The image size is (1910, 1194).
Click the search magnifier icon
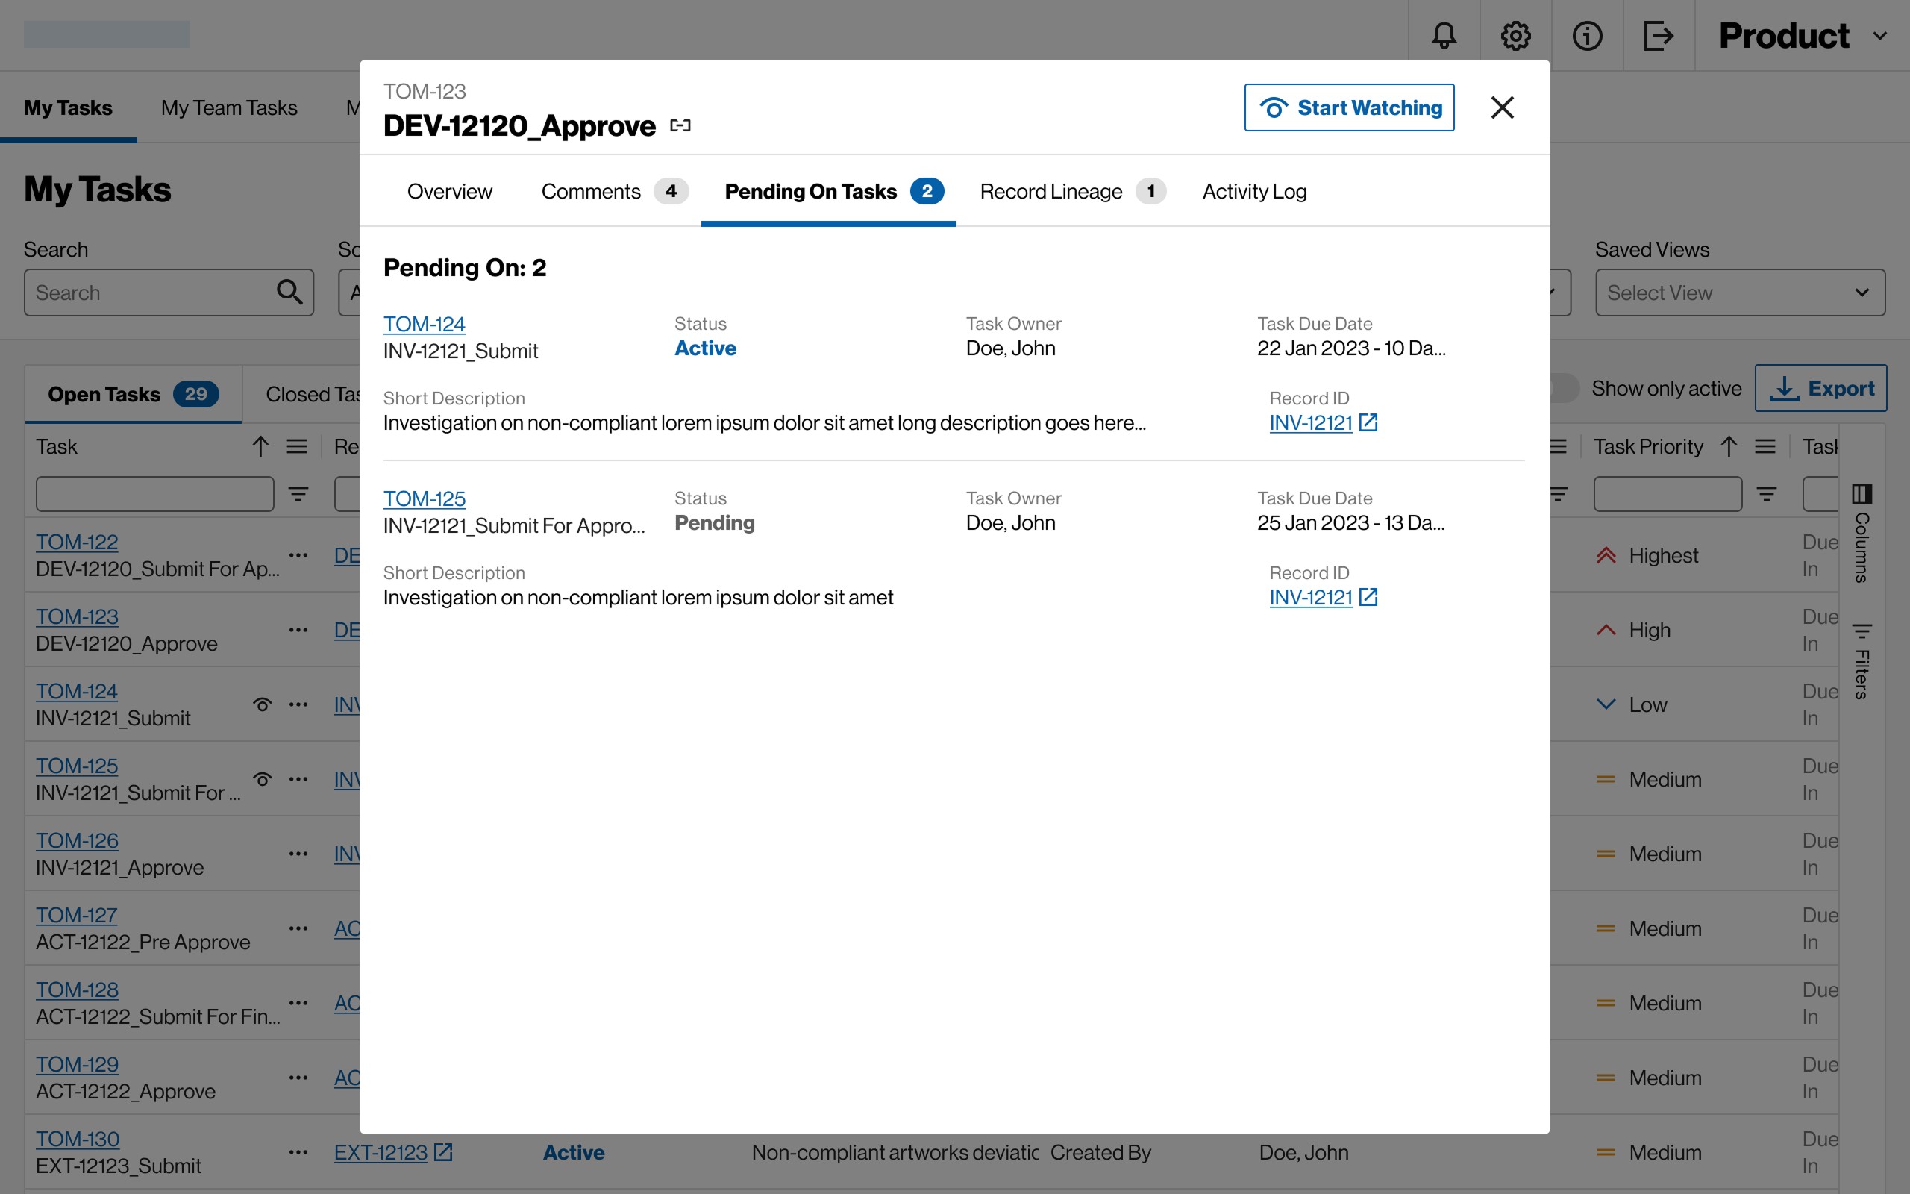coord(289,293)
